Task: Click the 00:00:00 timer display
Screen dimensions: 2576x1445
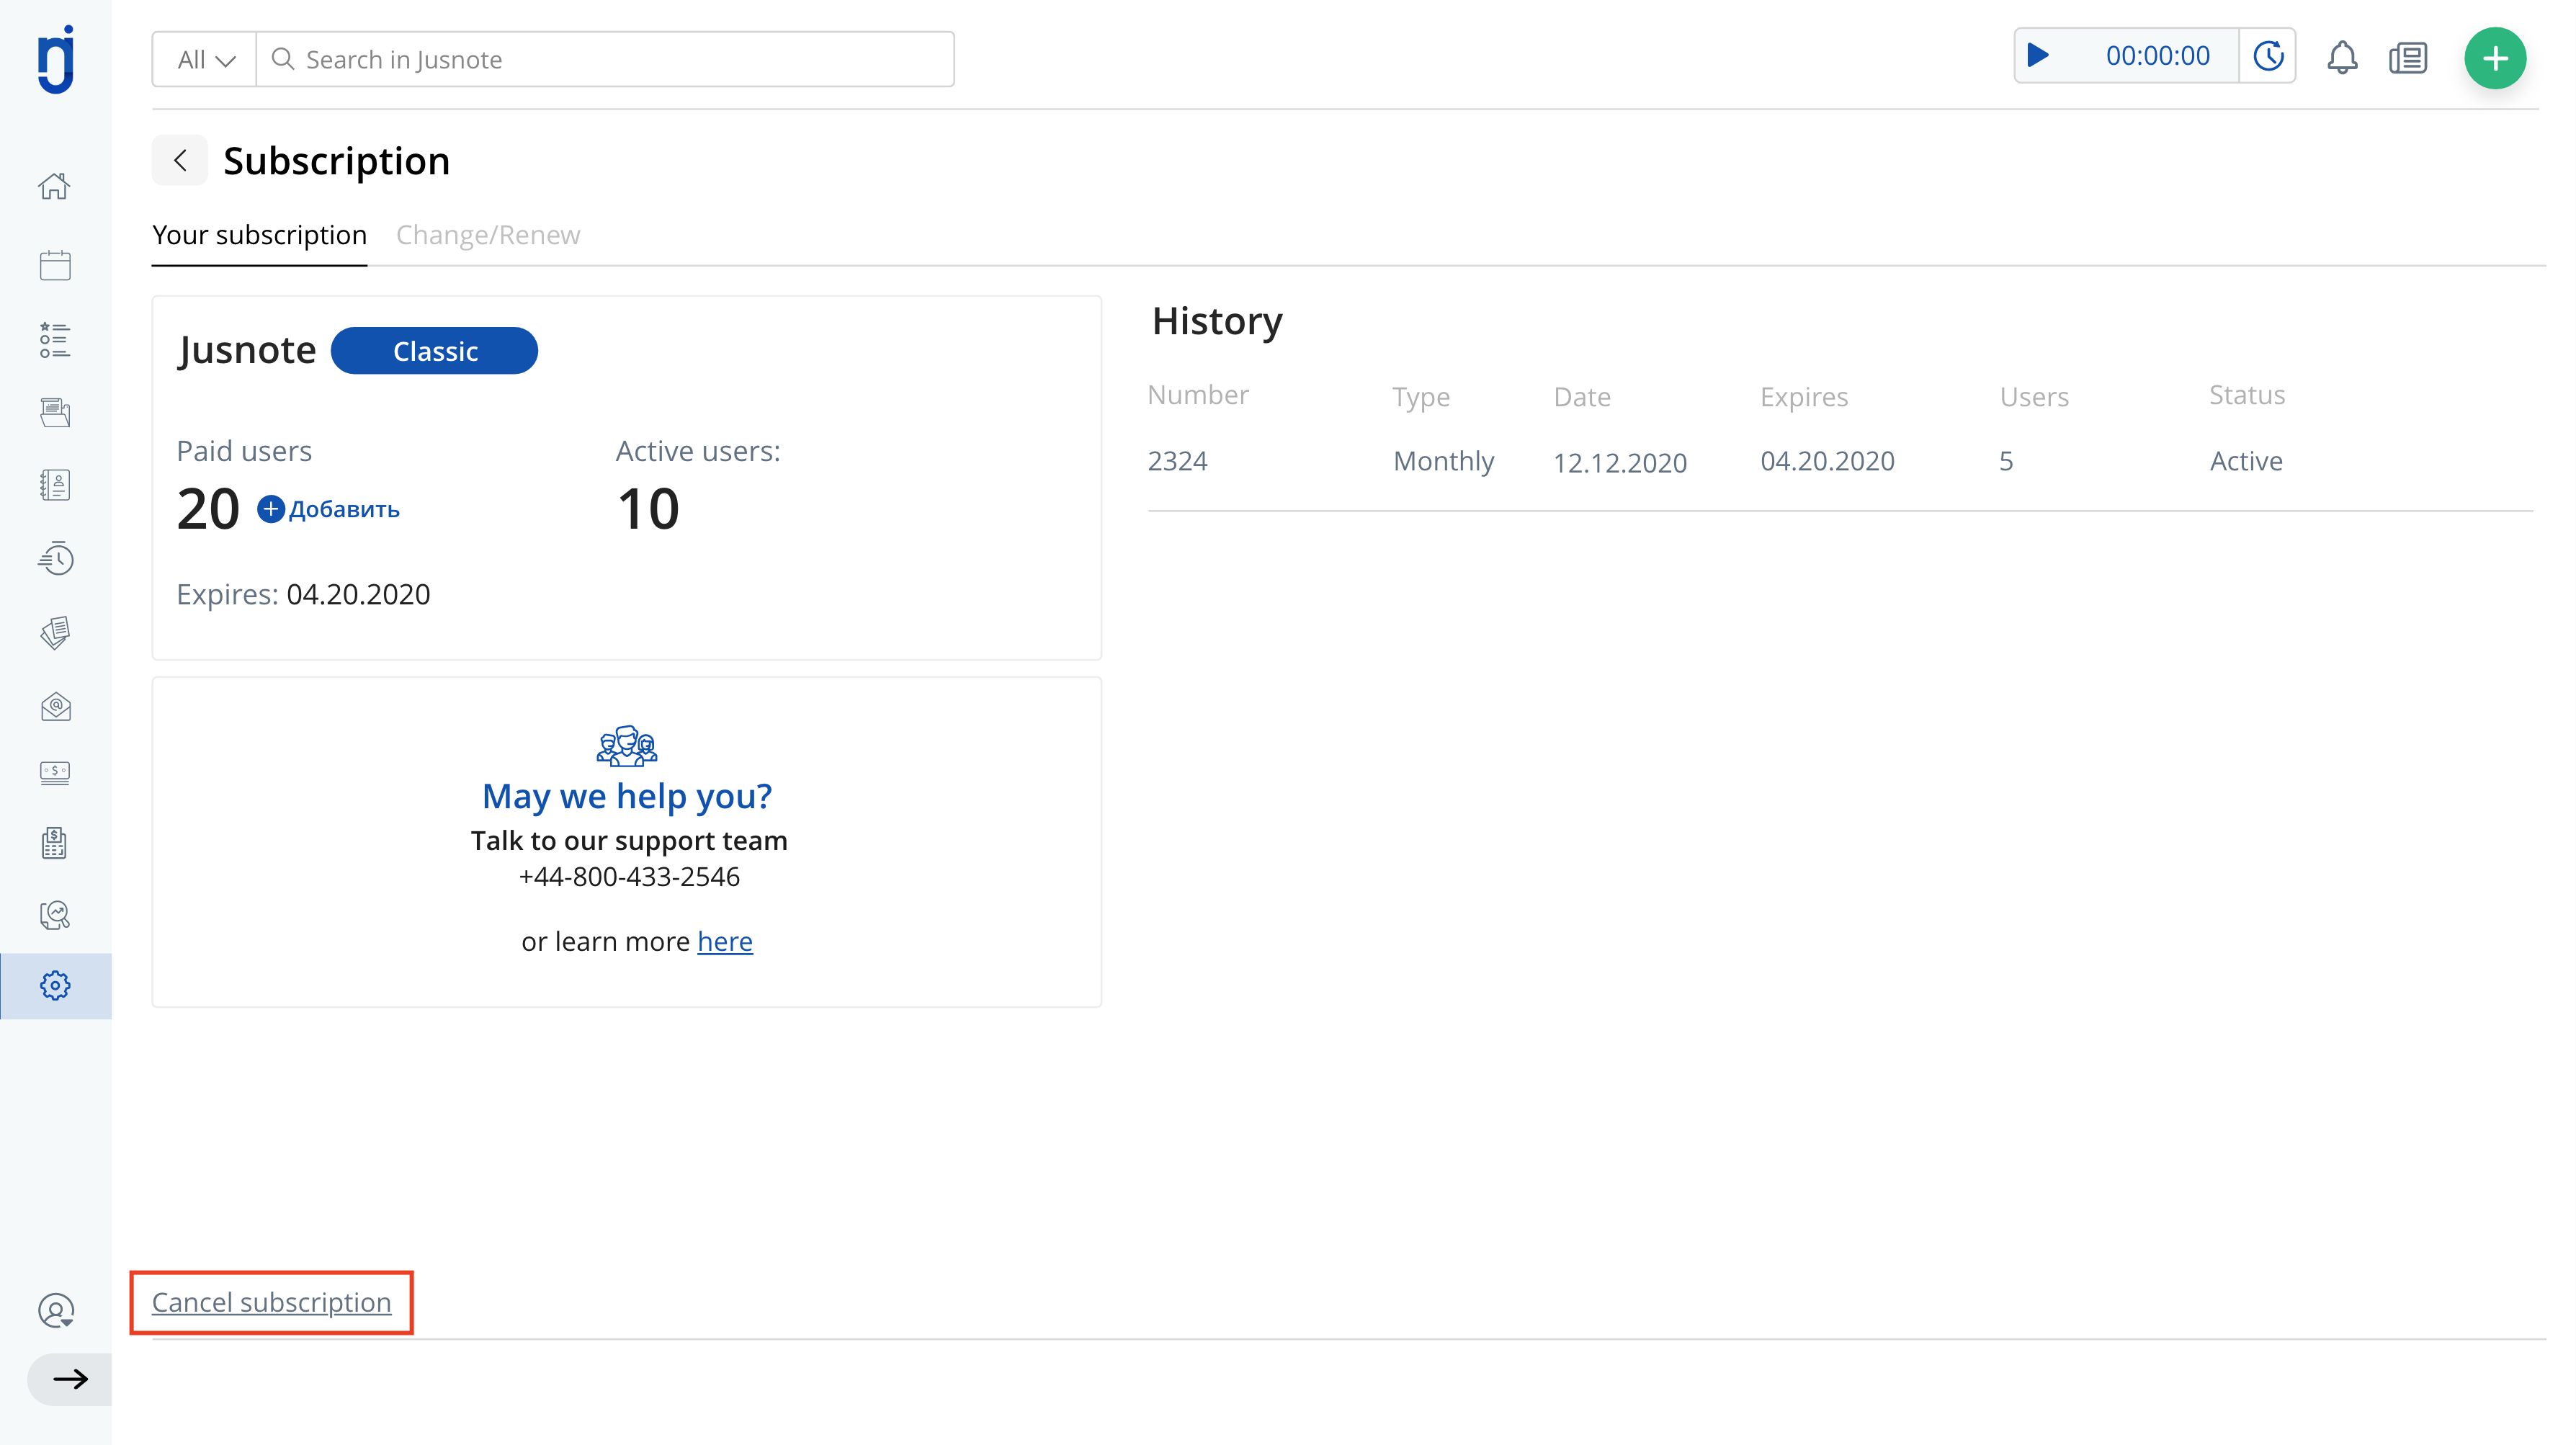Action: point(2157,56)
